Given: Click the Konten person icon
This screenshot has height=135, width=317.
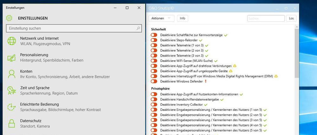Looking at the screenshot, I should coord(11,74).
